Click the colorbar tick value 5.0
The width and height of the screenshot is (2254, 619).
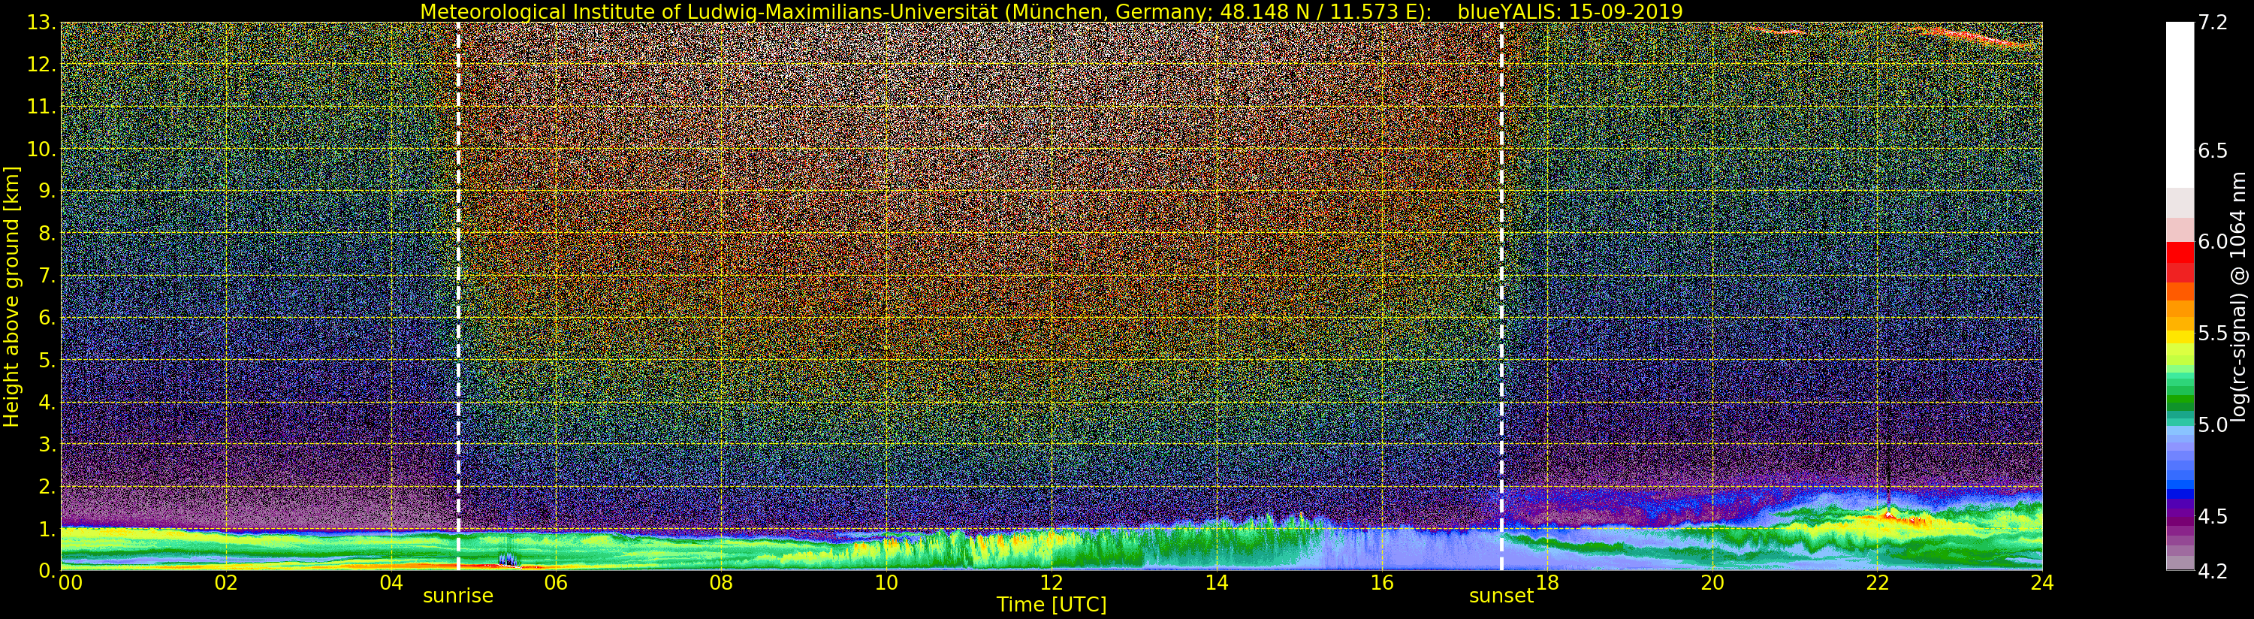tap(2212, 424)
